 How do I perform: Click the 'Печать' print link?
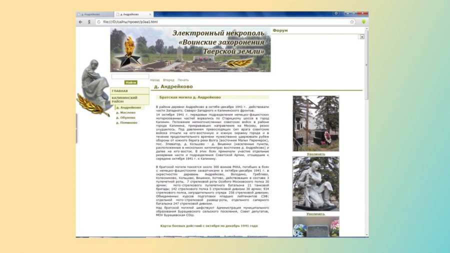click(x=183, y=80)
